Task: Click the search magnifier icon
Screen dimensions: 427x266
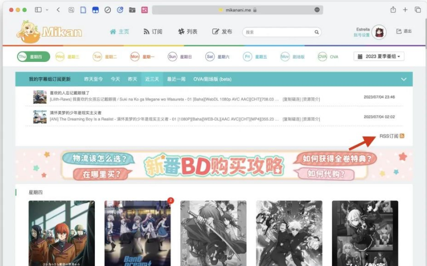Action: pyautogui.click(x=317, y=32)
